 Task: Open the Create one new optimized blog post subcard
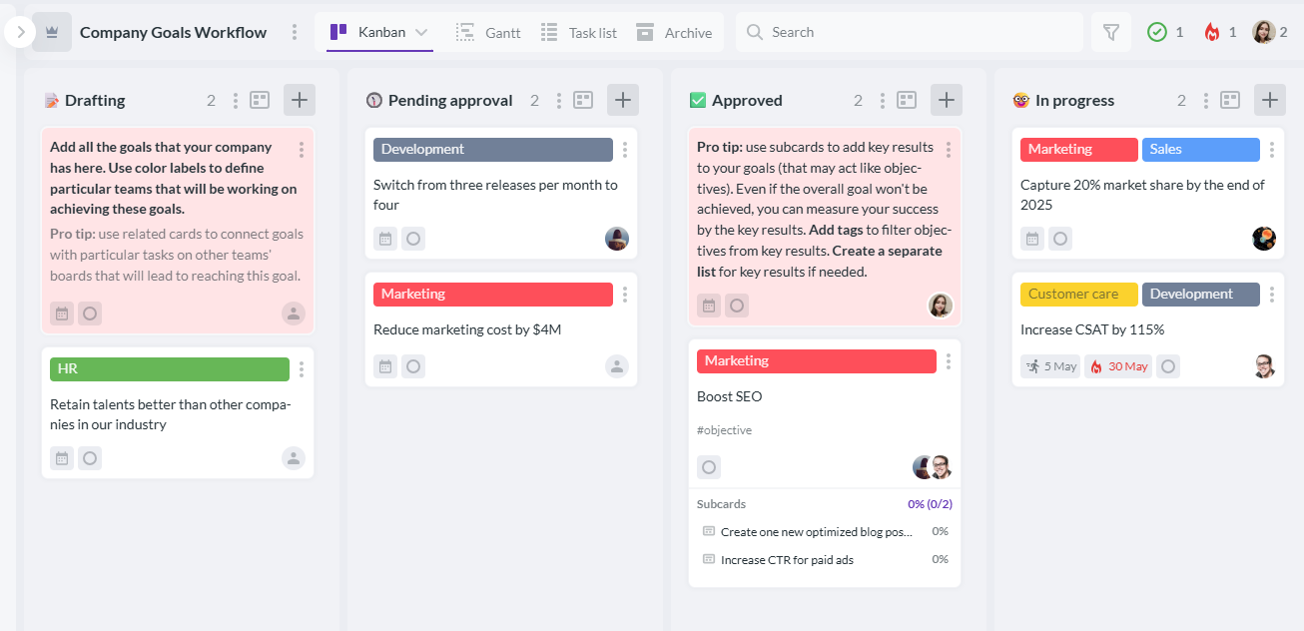coord(816,532)
